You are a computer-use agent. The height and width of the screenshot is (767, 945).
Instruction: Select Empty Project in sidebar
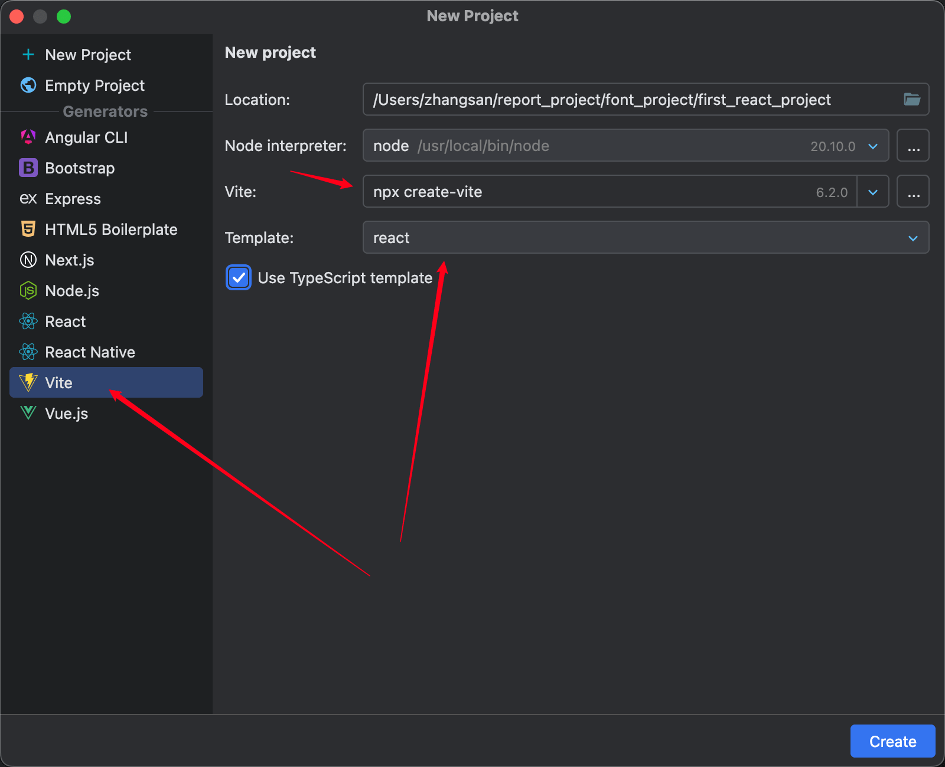pyautogui.click(x=106, y=86)
